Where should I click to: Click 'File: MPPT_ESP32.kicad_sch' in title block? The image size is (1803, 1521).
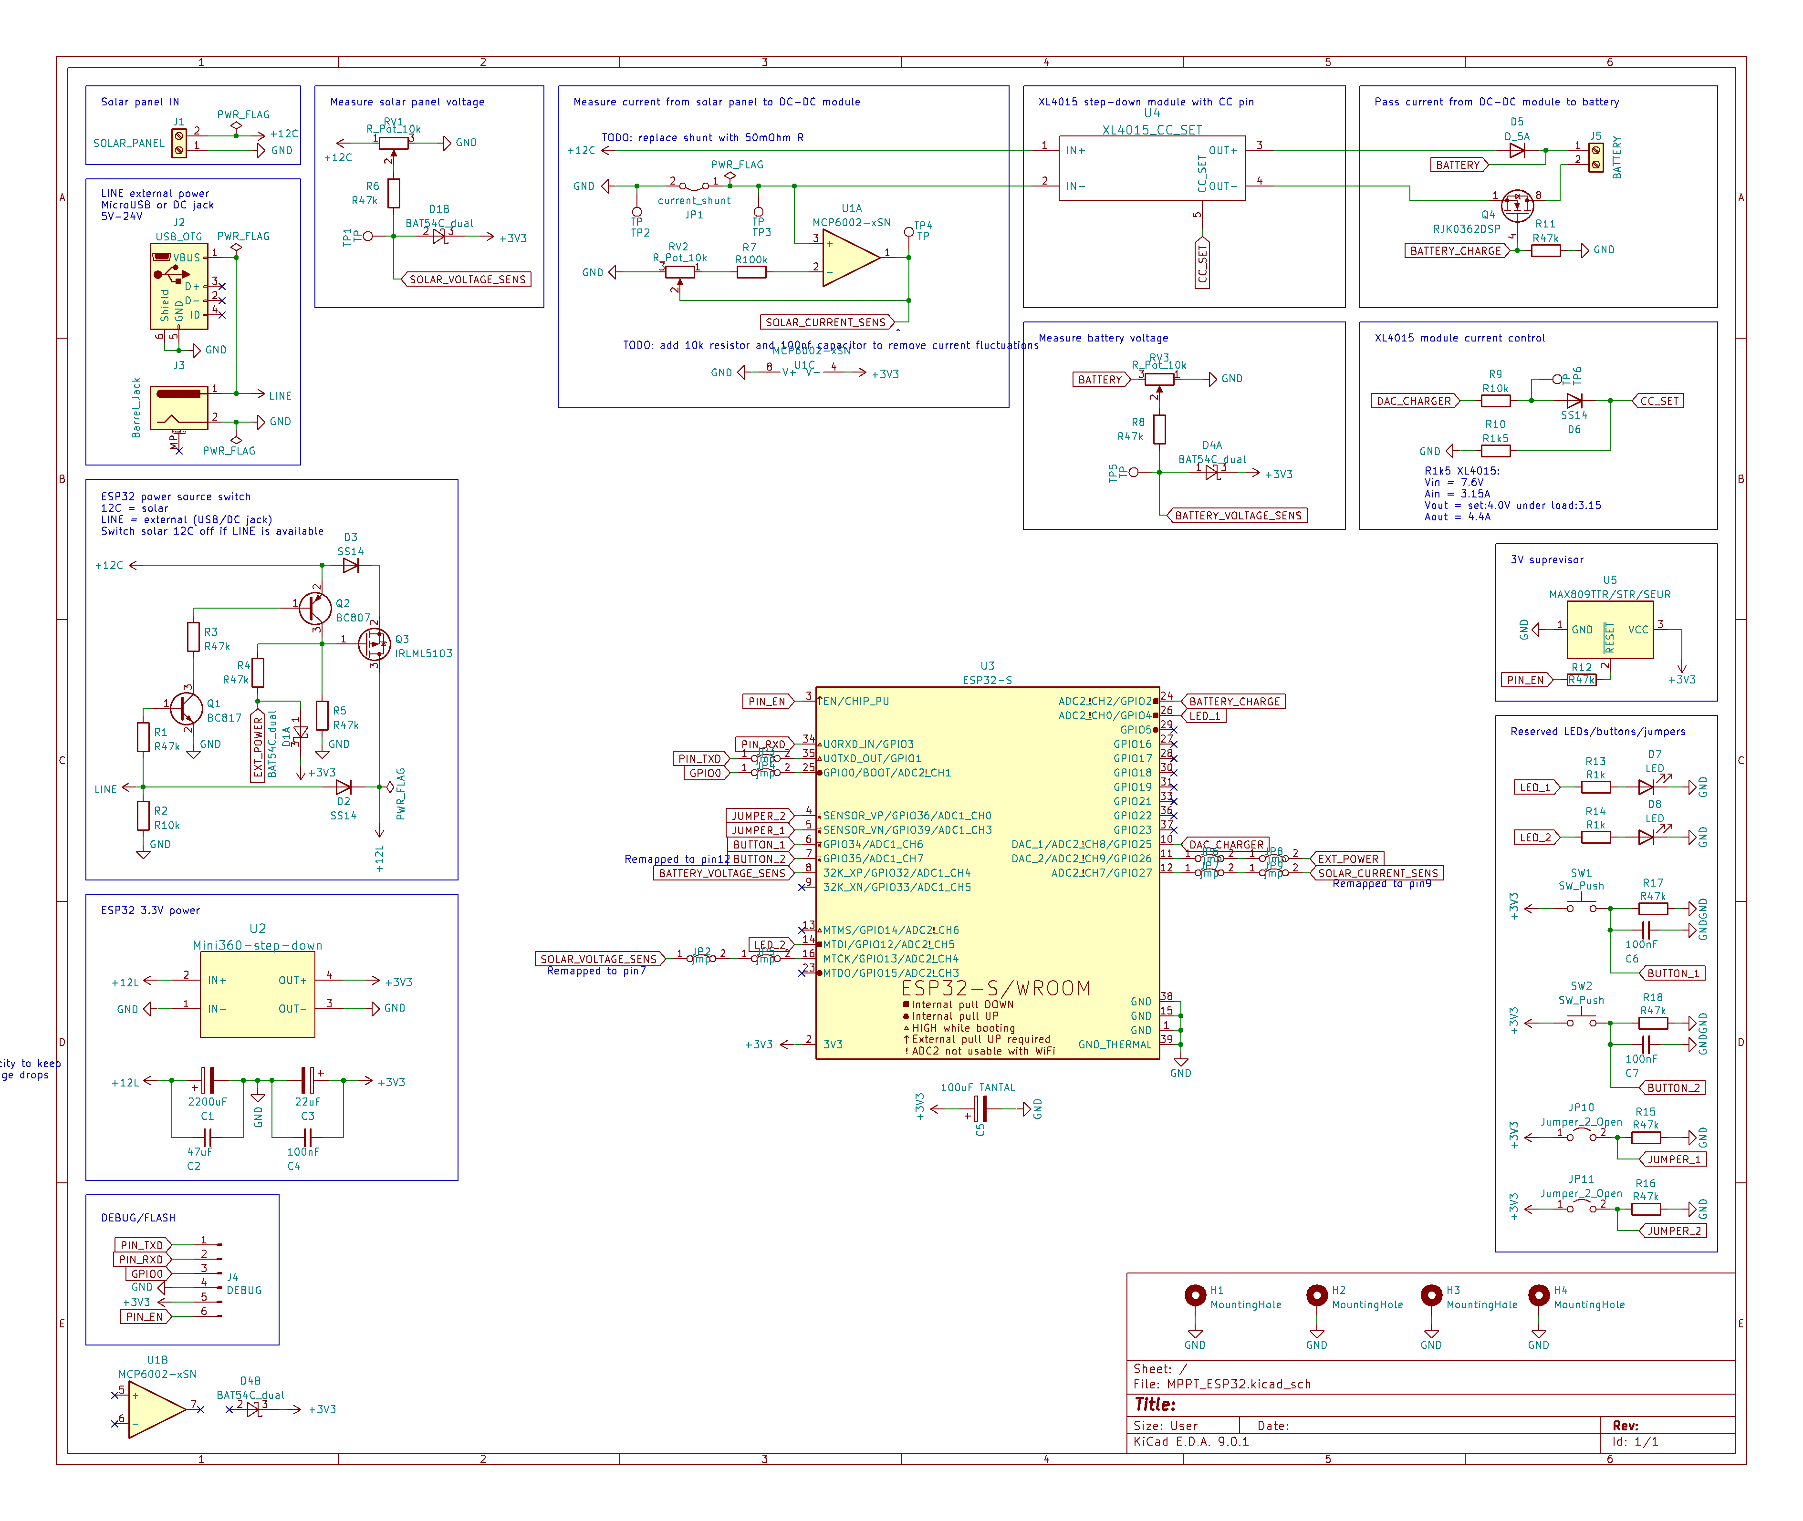(x=1221, y=1384)
